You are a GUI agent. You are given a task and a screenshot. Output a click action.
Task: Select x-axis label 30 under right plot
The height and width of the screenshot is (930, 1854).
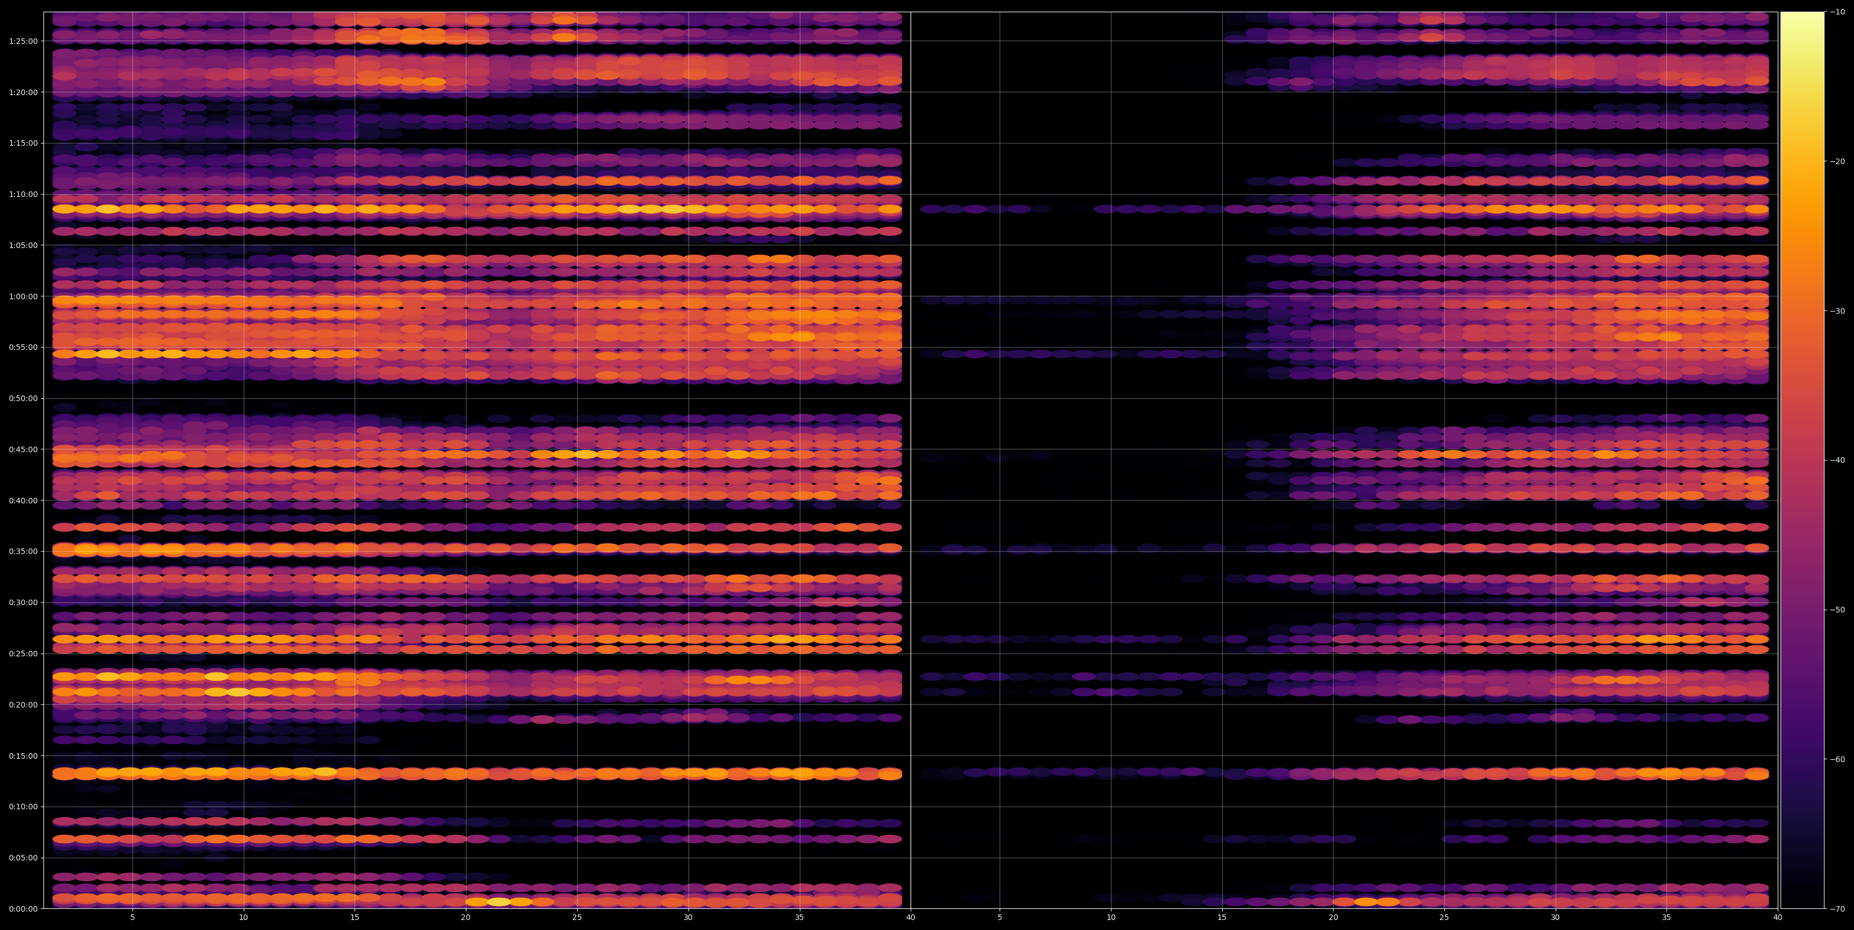[1555, 918]
